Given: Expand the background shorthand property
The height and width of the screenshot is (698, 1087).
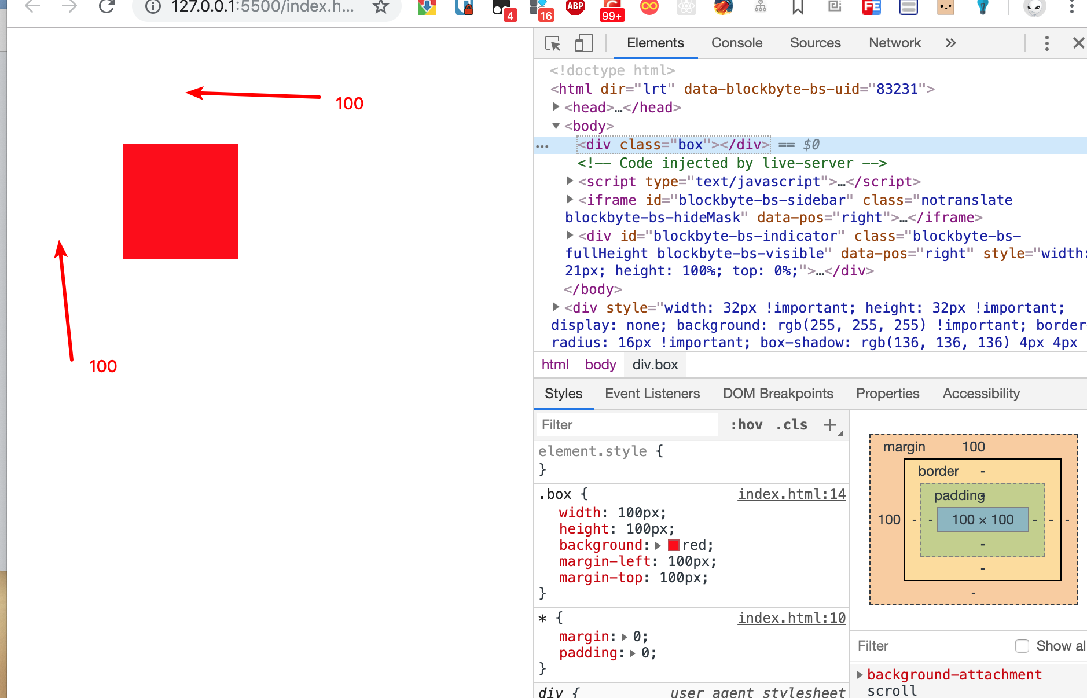Looking at the screenshot, I should (658, 545).
